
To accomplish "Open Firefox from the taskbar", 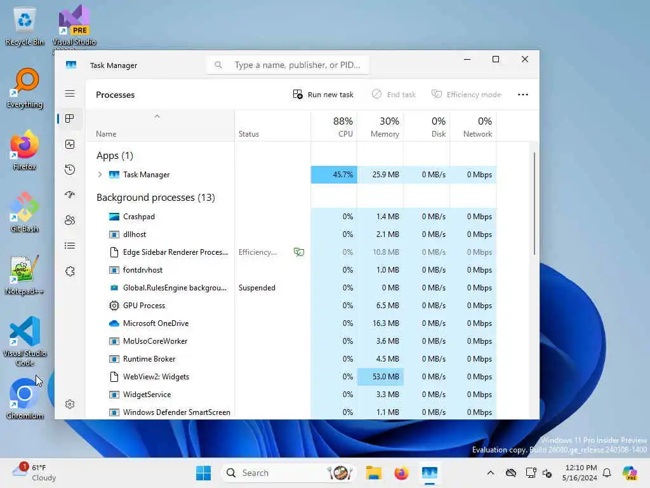I will 401,473.
